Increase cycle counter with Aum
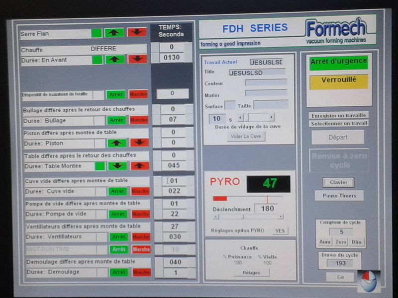Screen dimensions: 398x298 (x=325, y=242)
